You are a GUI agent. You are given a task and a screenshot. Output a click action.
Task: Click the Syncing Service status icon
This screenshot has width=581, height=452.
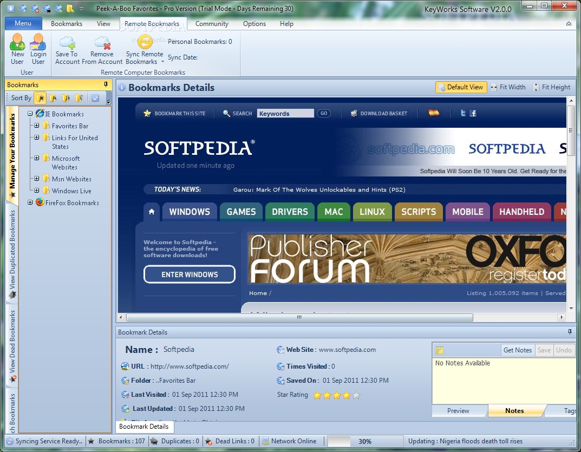pos(10,441)
